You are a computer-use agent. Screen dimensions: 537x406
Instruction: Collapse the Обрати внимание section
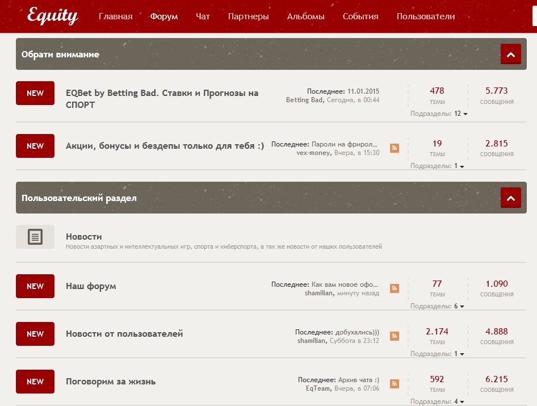click(510, 55)
